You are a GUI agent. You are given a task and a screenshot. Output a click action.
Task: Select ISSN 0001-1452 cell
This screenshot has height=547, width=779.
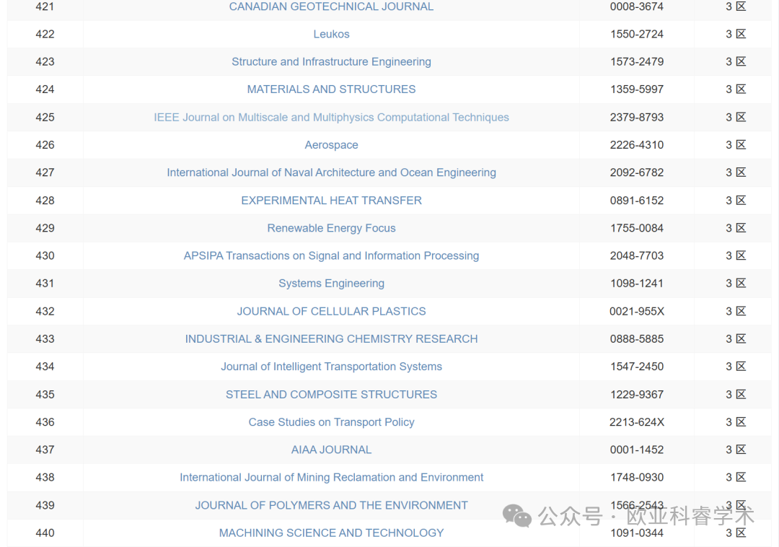pos(637,450)
